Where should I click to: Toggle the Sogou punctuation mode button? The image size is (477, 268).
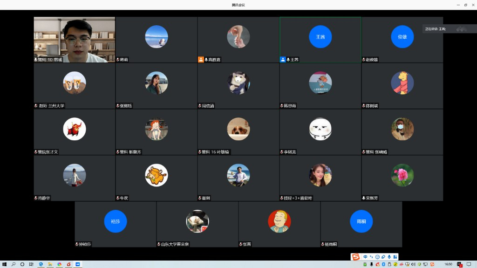(x=371, y=257)
